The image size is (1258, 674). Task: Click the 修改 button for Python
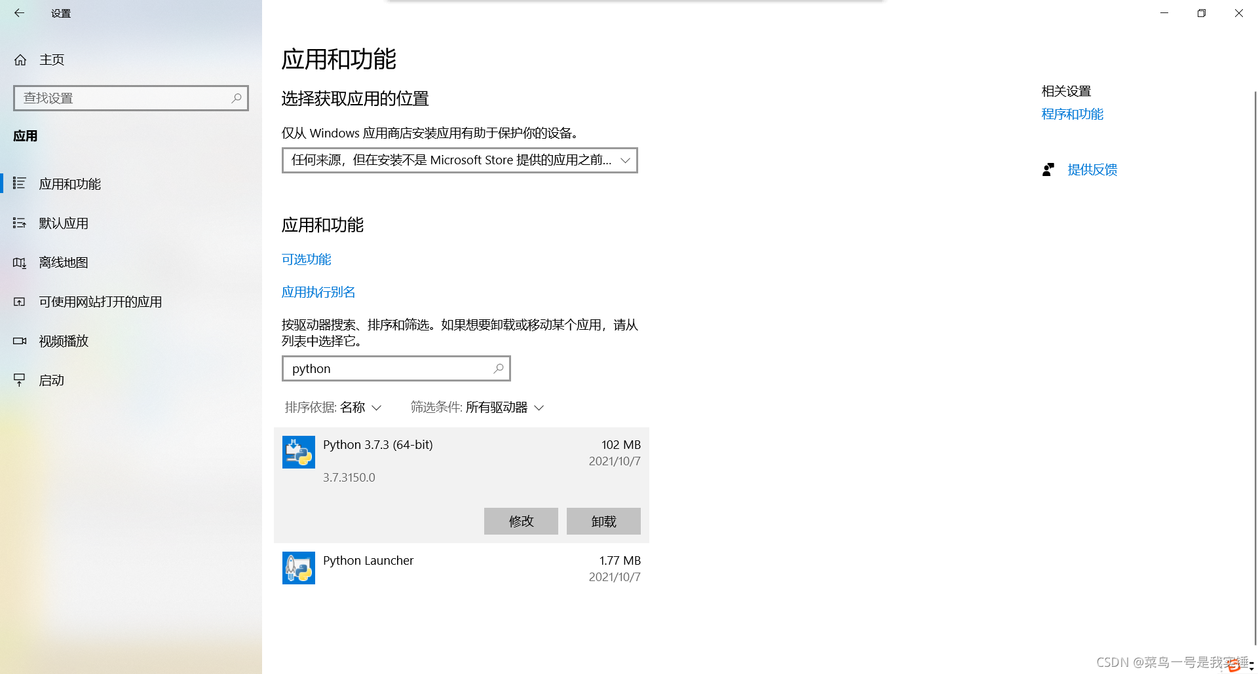click(520, 521)
